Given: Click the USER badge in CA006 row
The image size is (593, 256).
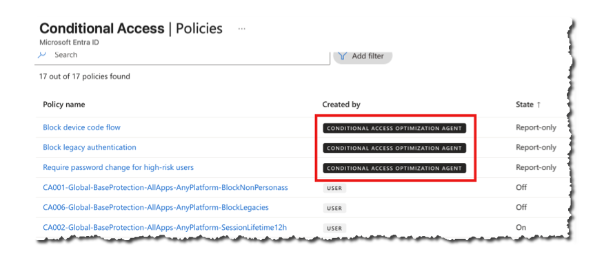Looking at the screenshot, I should [x=334, y=208].
